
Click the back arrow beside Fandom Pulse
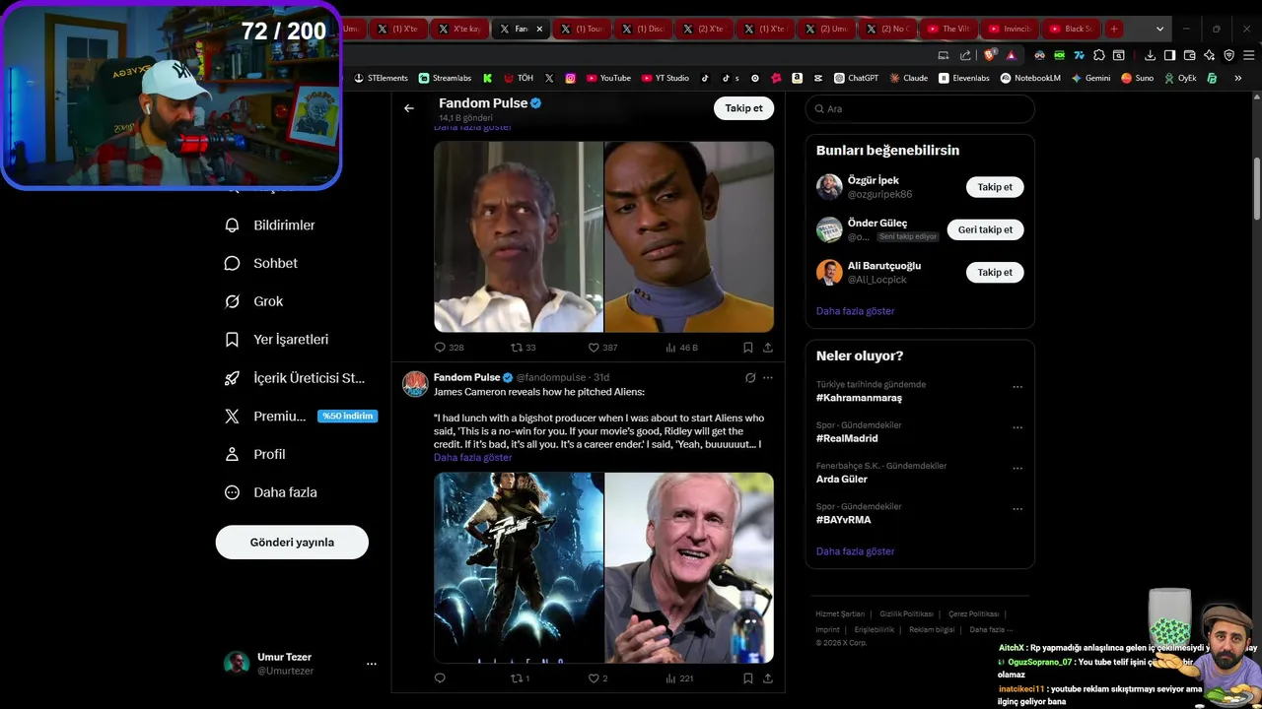(x=409, y=108)
